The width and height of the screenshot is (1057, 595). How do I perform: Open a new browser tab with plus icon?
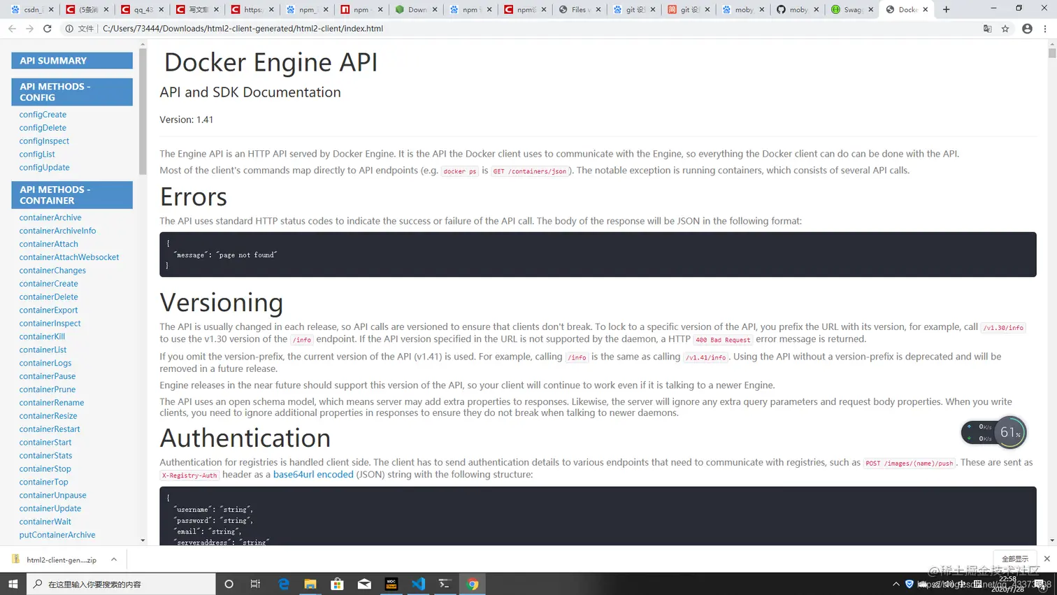946,10
